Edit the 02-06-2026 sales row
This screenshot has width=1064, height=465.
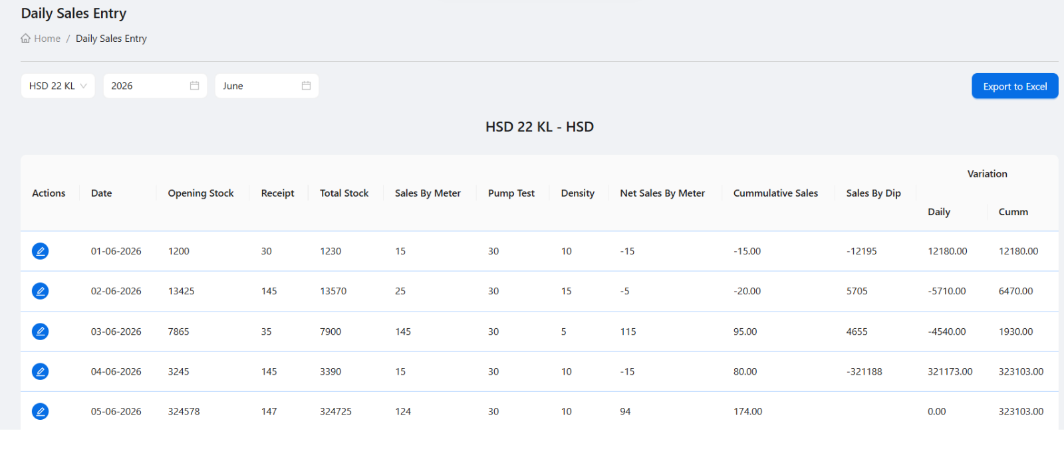click(x=40, y=291)
